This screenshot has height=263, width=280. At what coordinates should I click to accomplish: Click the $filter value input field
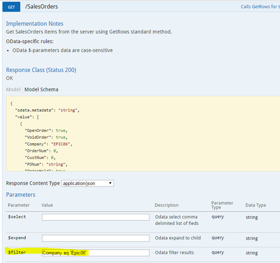point(95,253)
